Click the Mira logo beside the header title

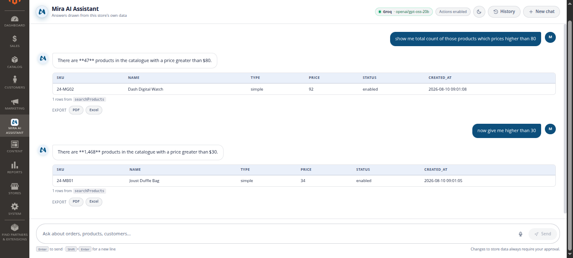[42, 12]
